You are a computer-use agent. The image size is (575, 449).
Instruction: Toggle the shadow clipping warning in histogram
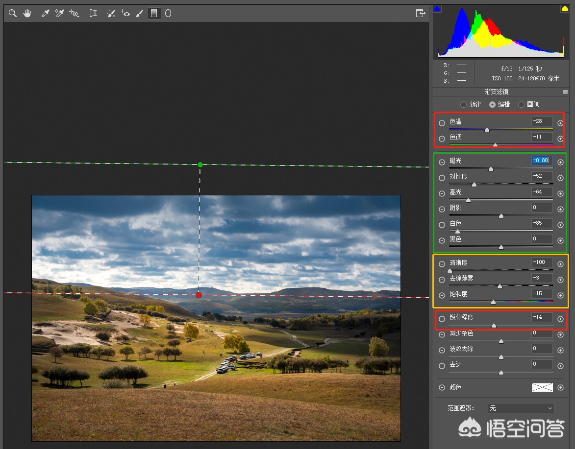[437, 9]
